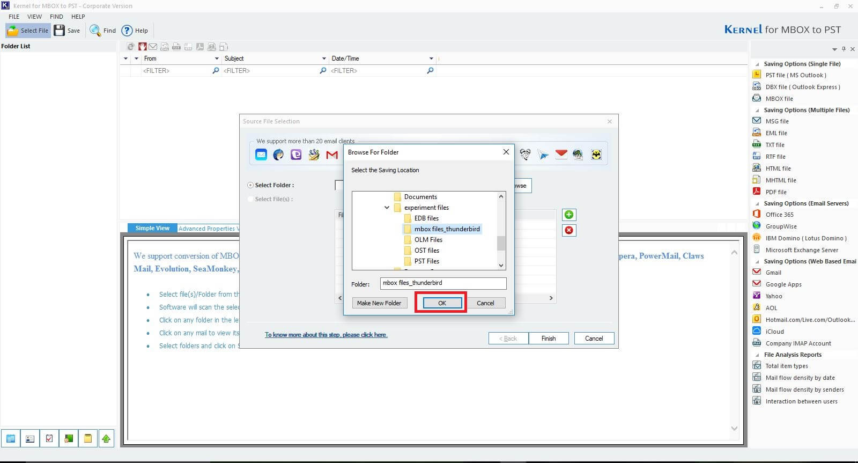
Task: Open the Tasks checklist icon at bottom
Action: 49,438
